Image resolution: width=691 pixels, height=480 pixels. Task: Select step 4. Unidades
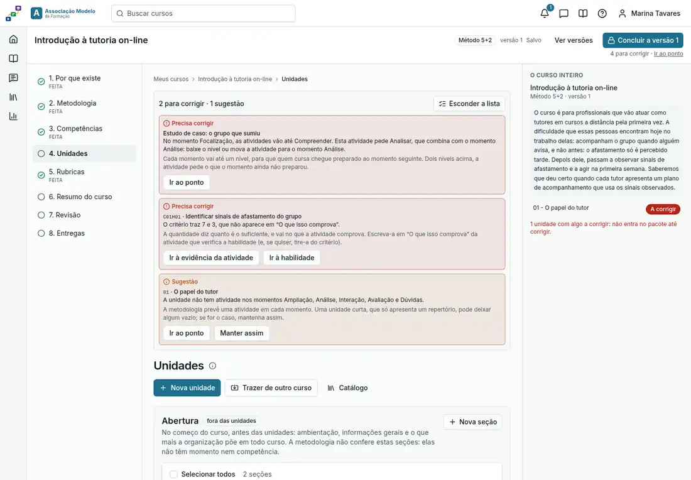84,153
